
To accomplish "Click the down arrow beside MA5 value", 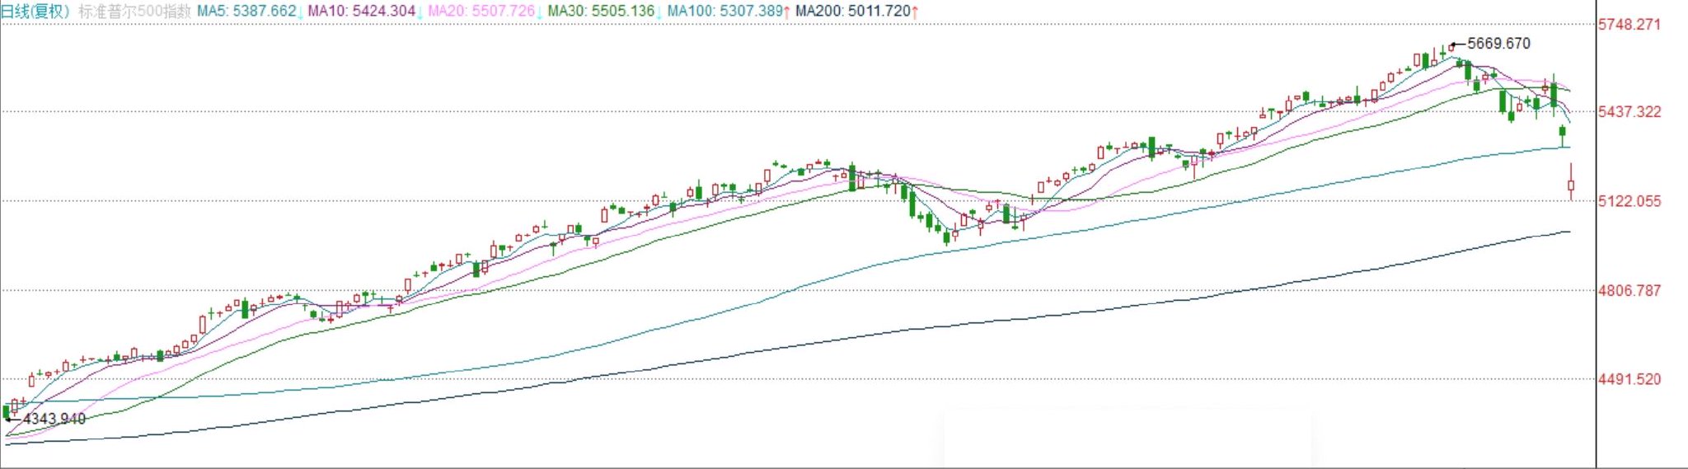I will [x=301, y=12].
